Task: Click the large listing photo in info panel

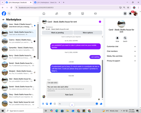Action: (121, 24)
